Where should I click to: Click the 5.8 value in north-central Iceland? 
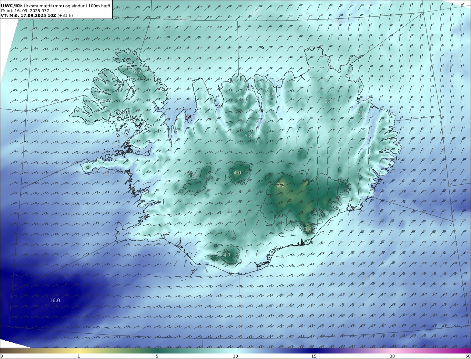pyautogui.click(x=248, y=135)
